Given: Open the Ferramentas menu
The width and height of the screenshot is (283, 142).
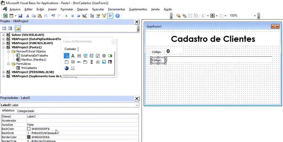Looking at the screenshot, I should (116, 9).
